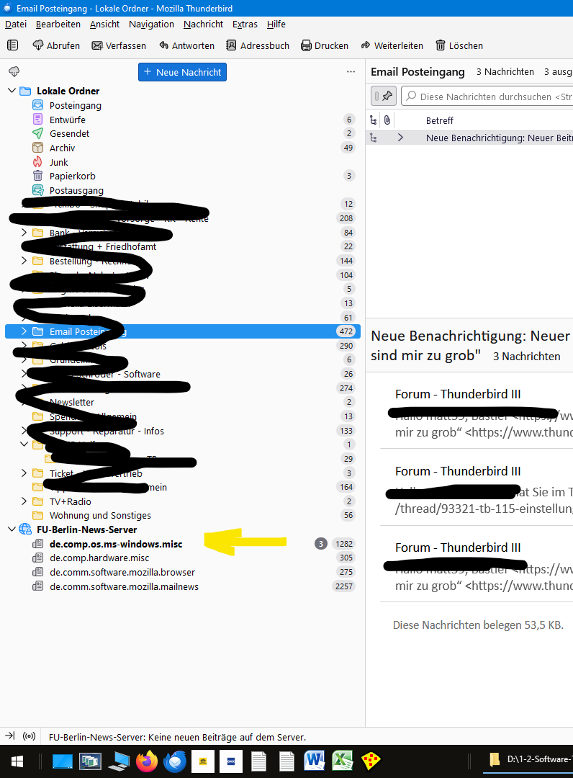
Task: Click the Weiterleiten forward button
Action: [x=392, y=45]
